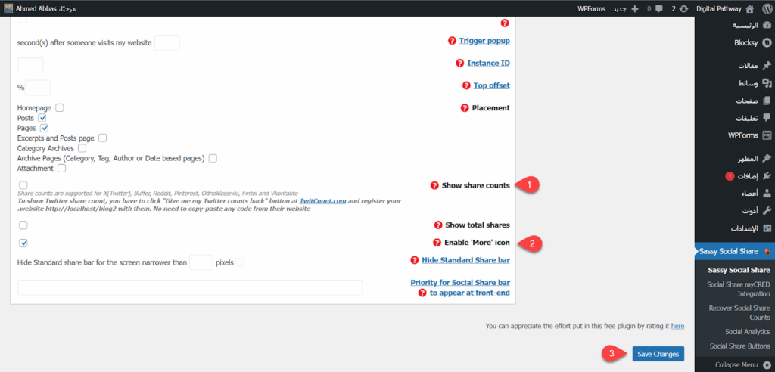Click the WordPress logo icon
Viewport: 775px width, 372px height.
[x=766, y=8]
